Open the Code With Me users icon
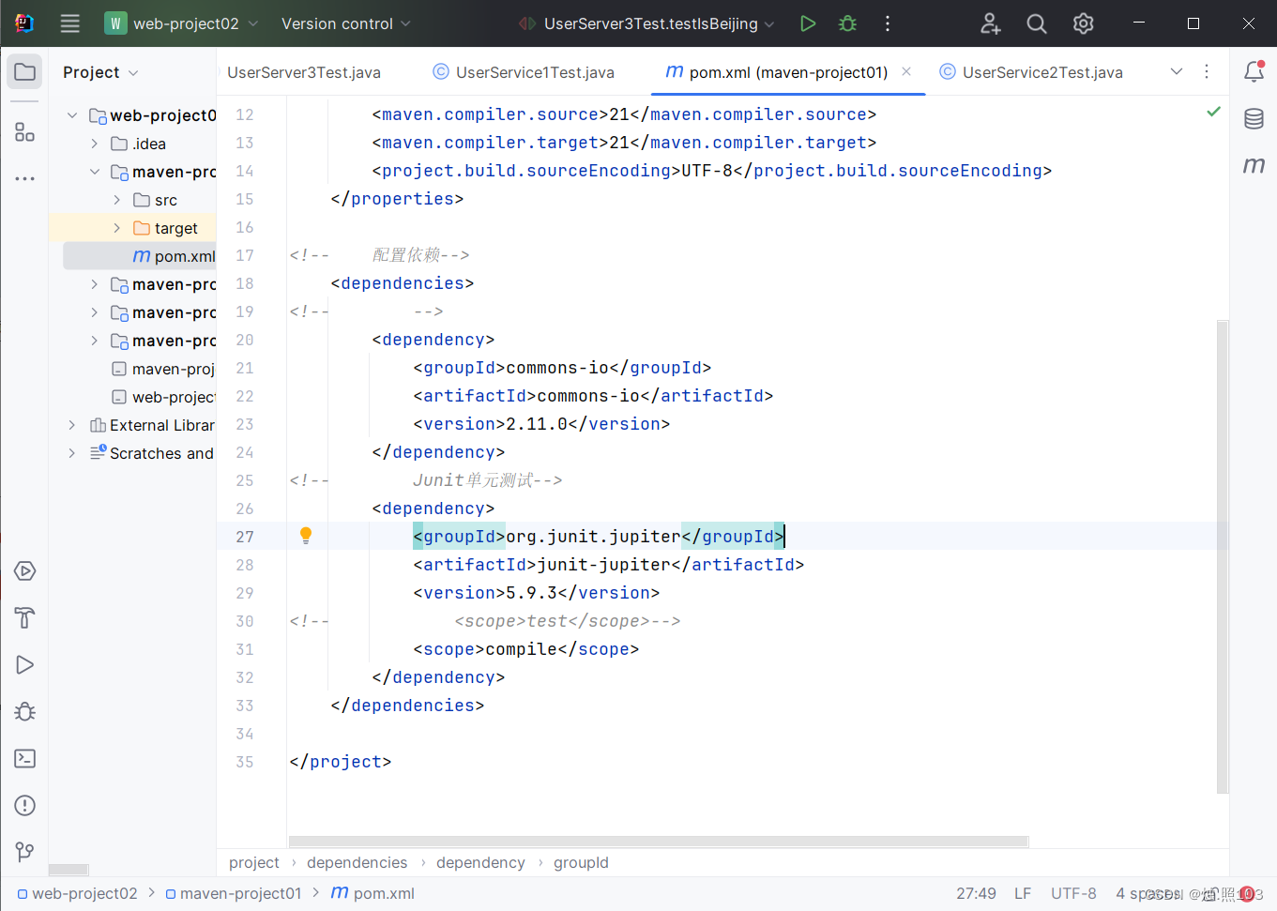 990,23
